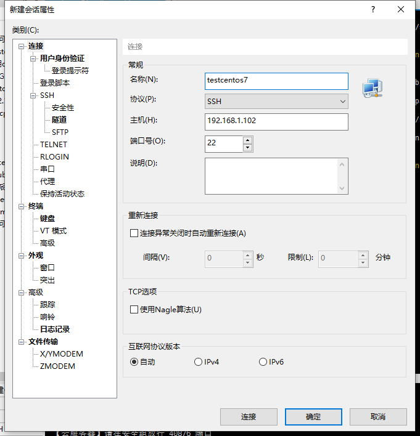Click the 间隔 disabled input showing 0
Viewport: 420px width, 436px height.
click(x=224, y=259)
